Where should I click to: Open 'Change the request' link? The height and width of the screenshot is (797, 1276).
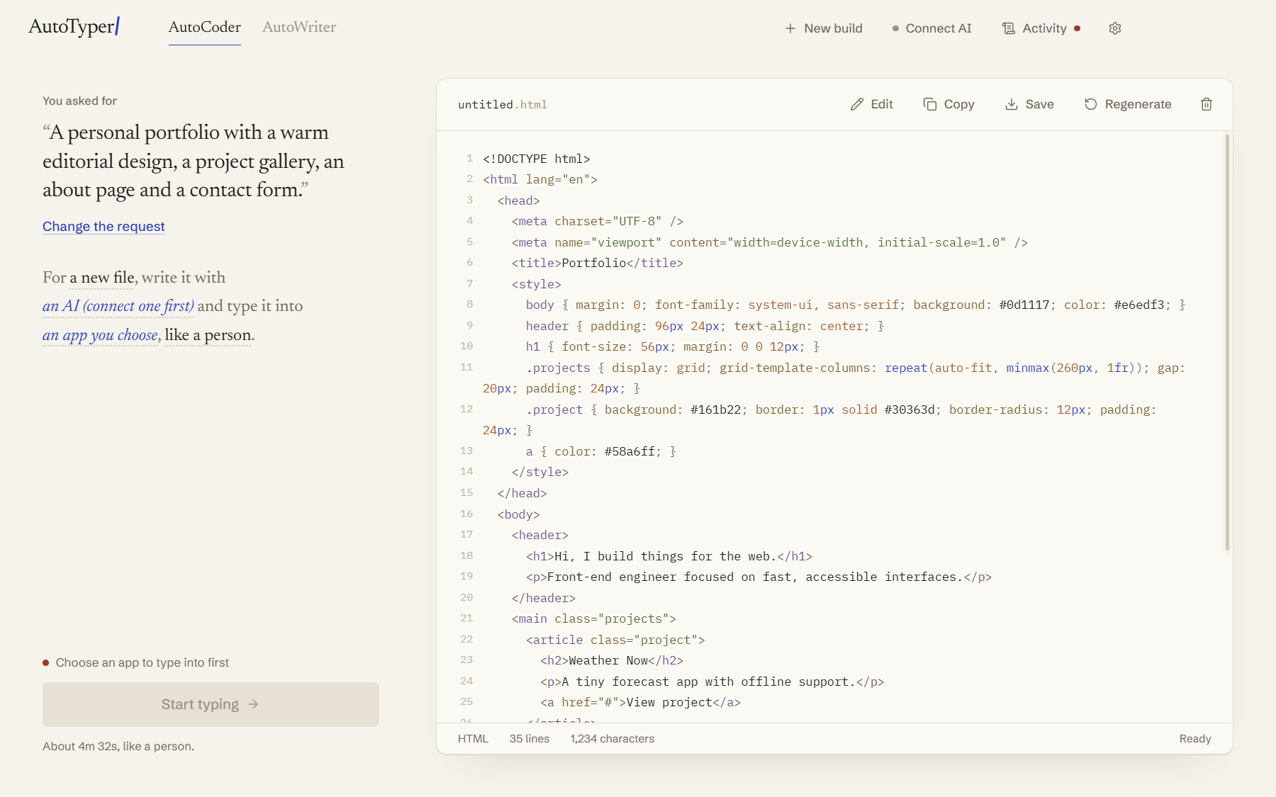coord(103,226)
